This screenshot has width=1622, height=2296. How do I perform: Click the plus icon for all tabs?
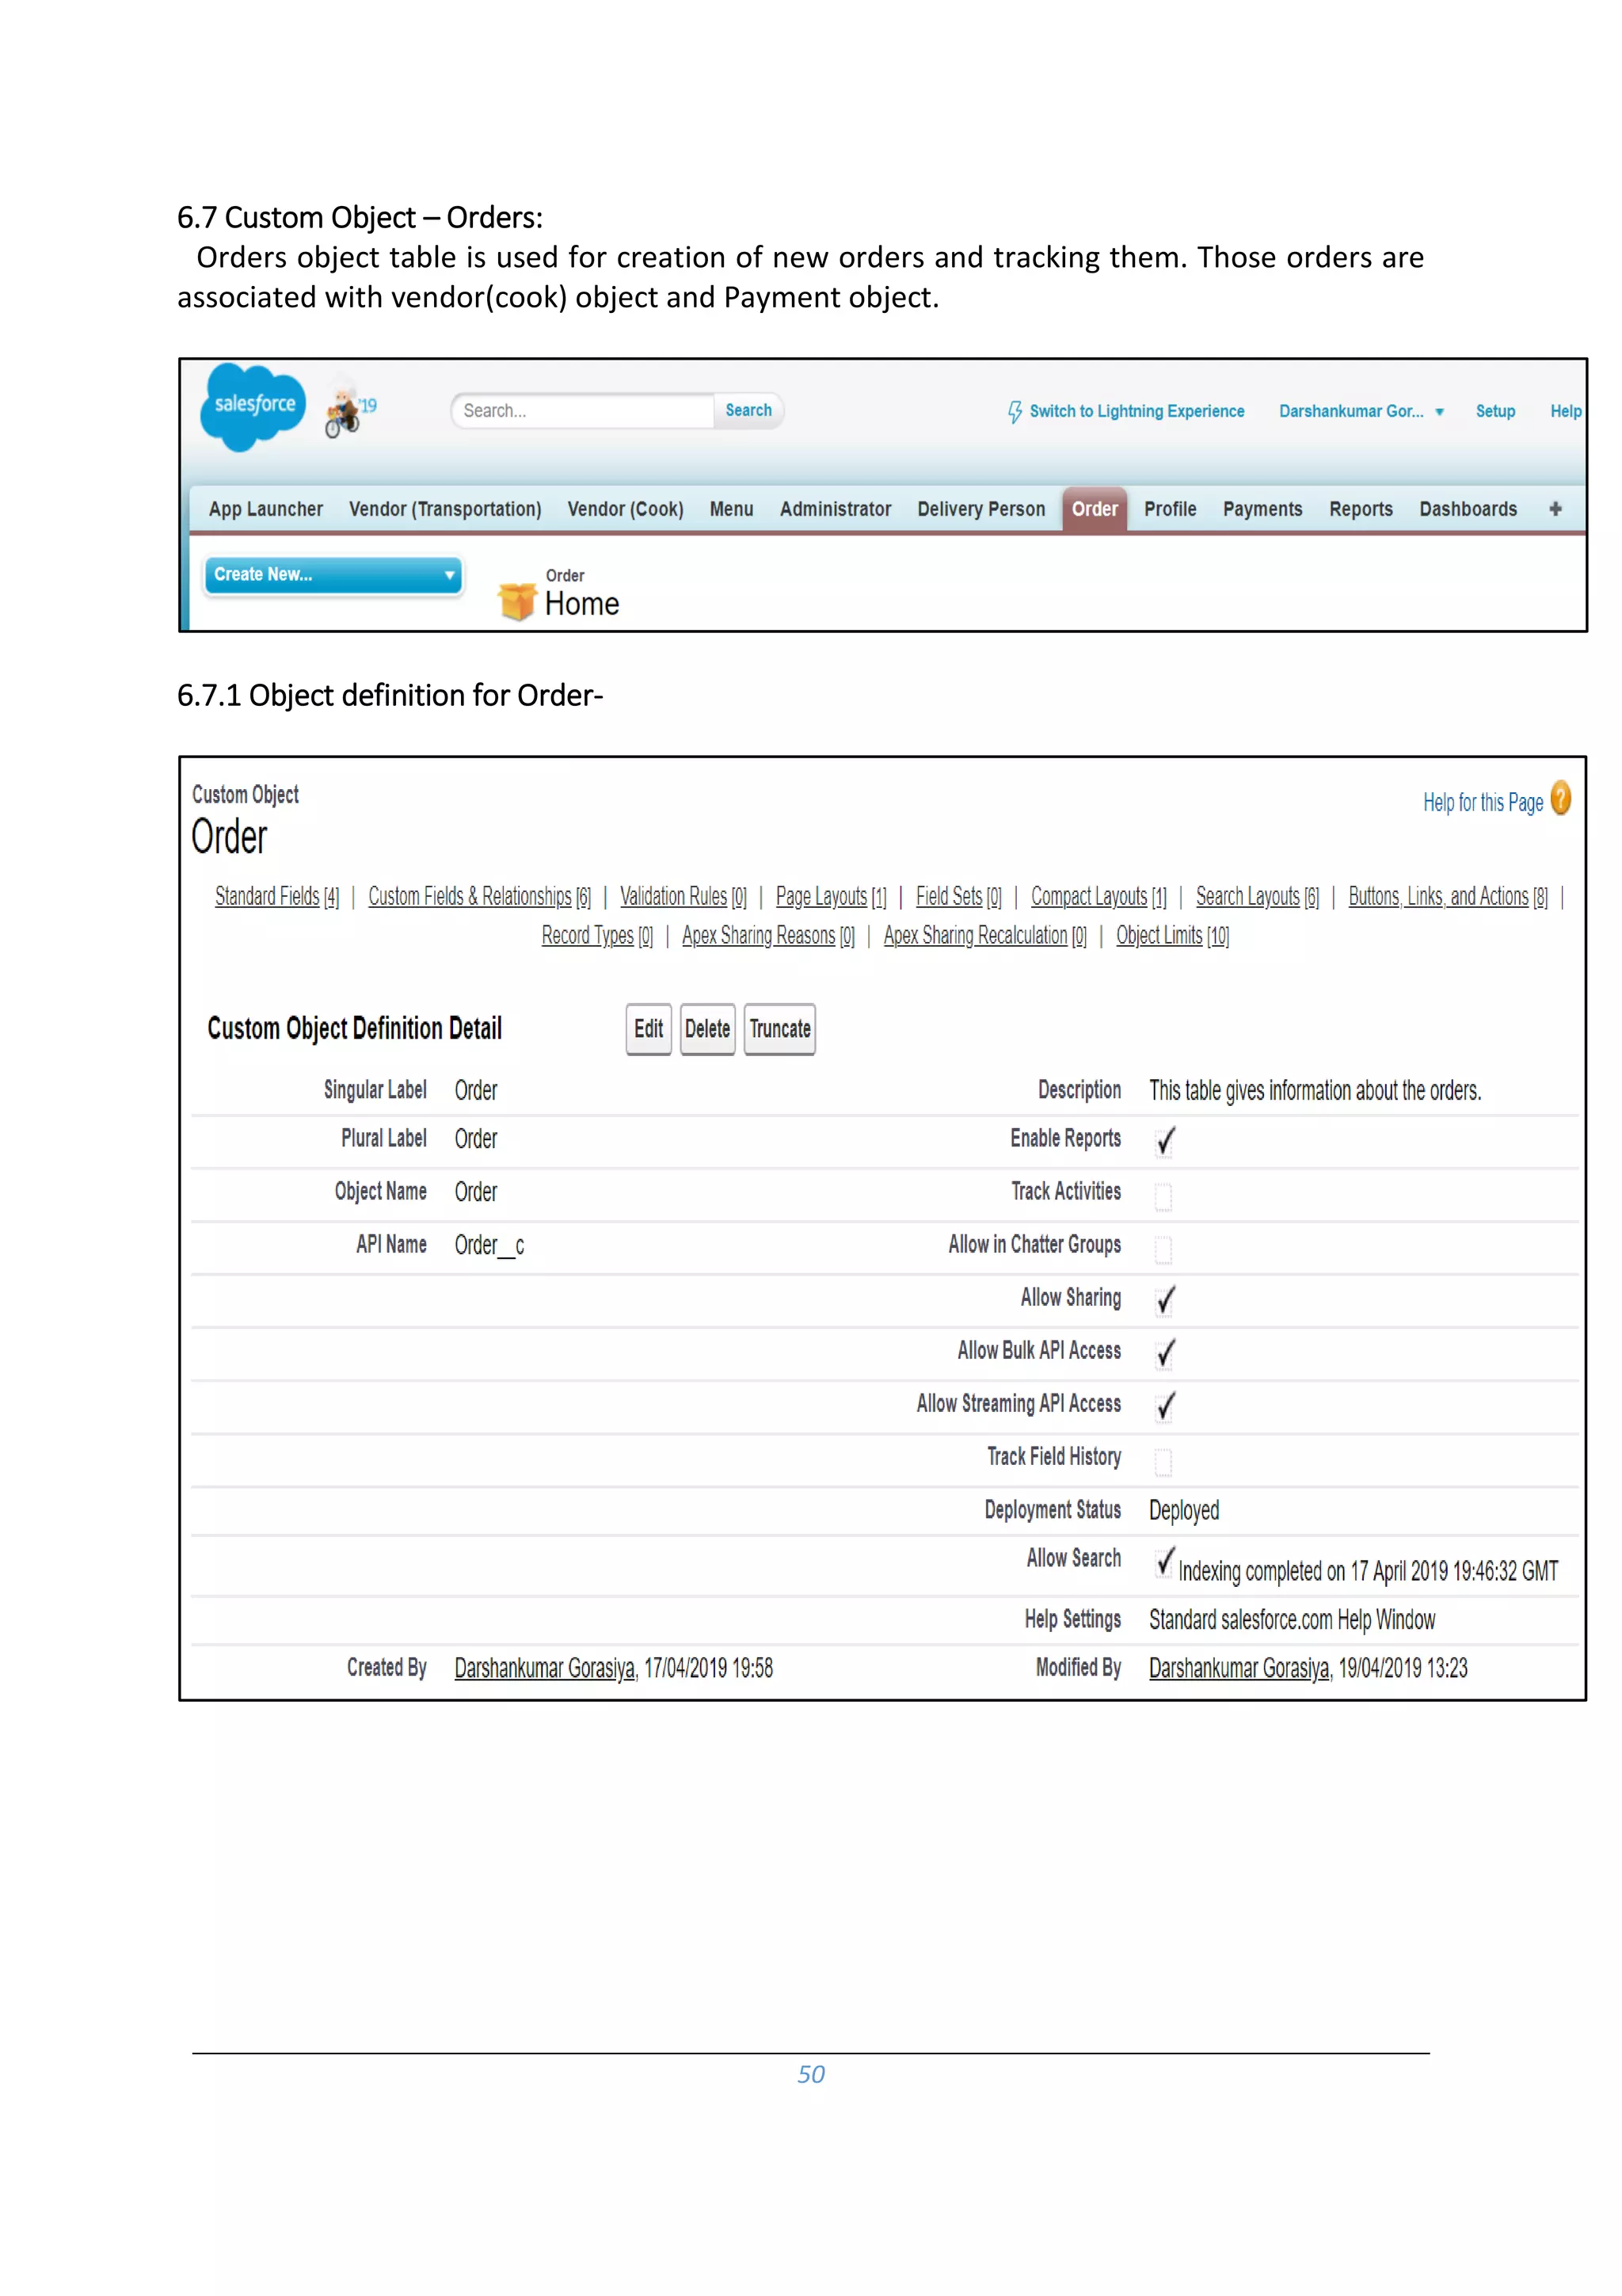(1555, 509)
